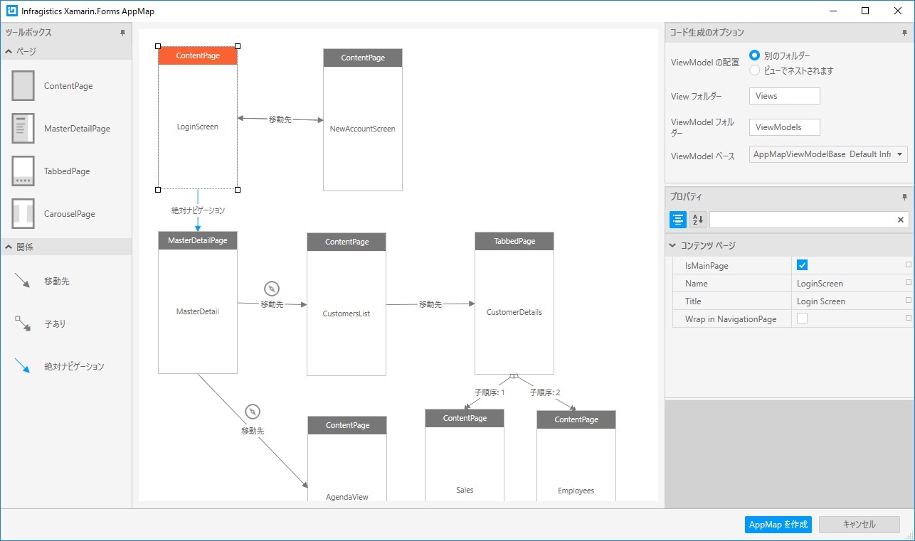The width and height of the screenshot is (915, 541).
Task: Edit the ViewModel フォルダー text field
Action: [x=785, y=127]
